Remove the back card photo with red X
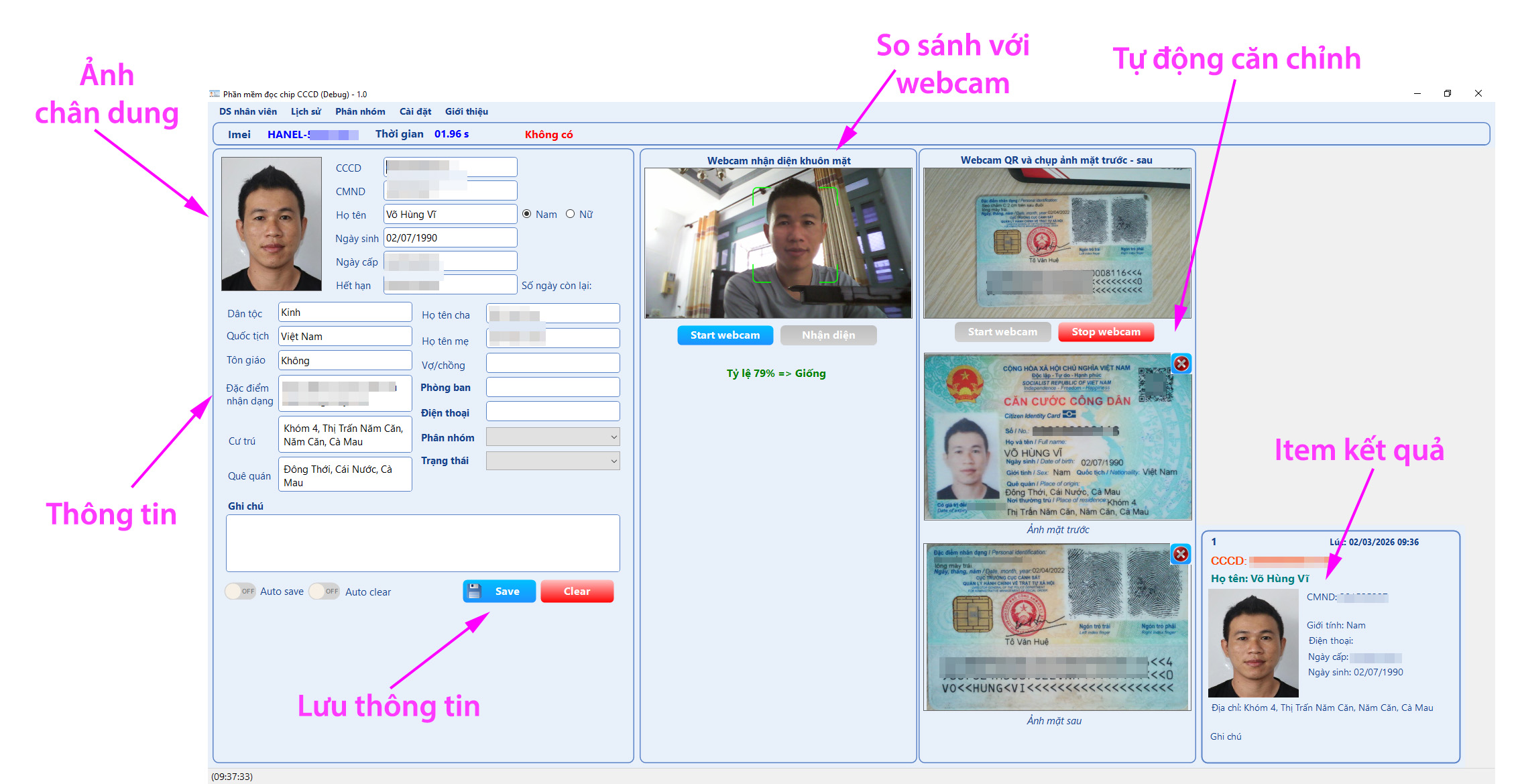This screenshot has height=784, width=1518. click(x=1181, y=554)
